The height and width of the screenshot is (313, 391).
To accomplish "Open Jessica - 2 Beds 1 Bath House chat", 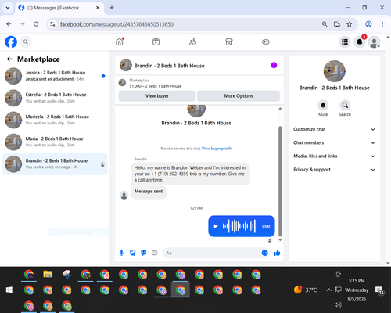I will (55, 76).
